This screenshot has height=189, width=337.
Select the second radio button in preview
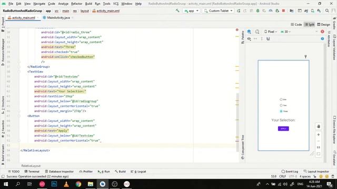point(281,105)
